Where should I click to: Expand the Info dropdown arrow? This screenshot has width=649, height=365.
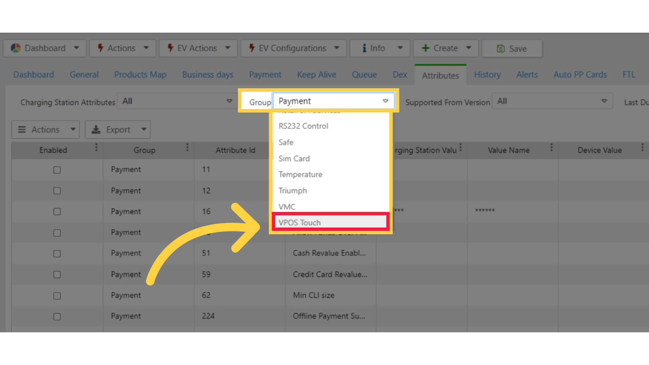[400, 48]
